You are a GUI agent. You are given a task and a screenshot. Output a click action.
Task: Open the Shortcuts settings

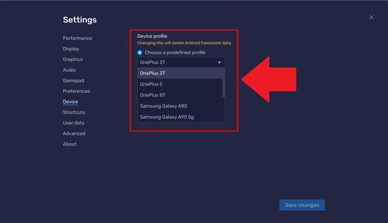click(x=74, y=112)
